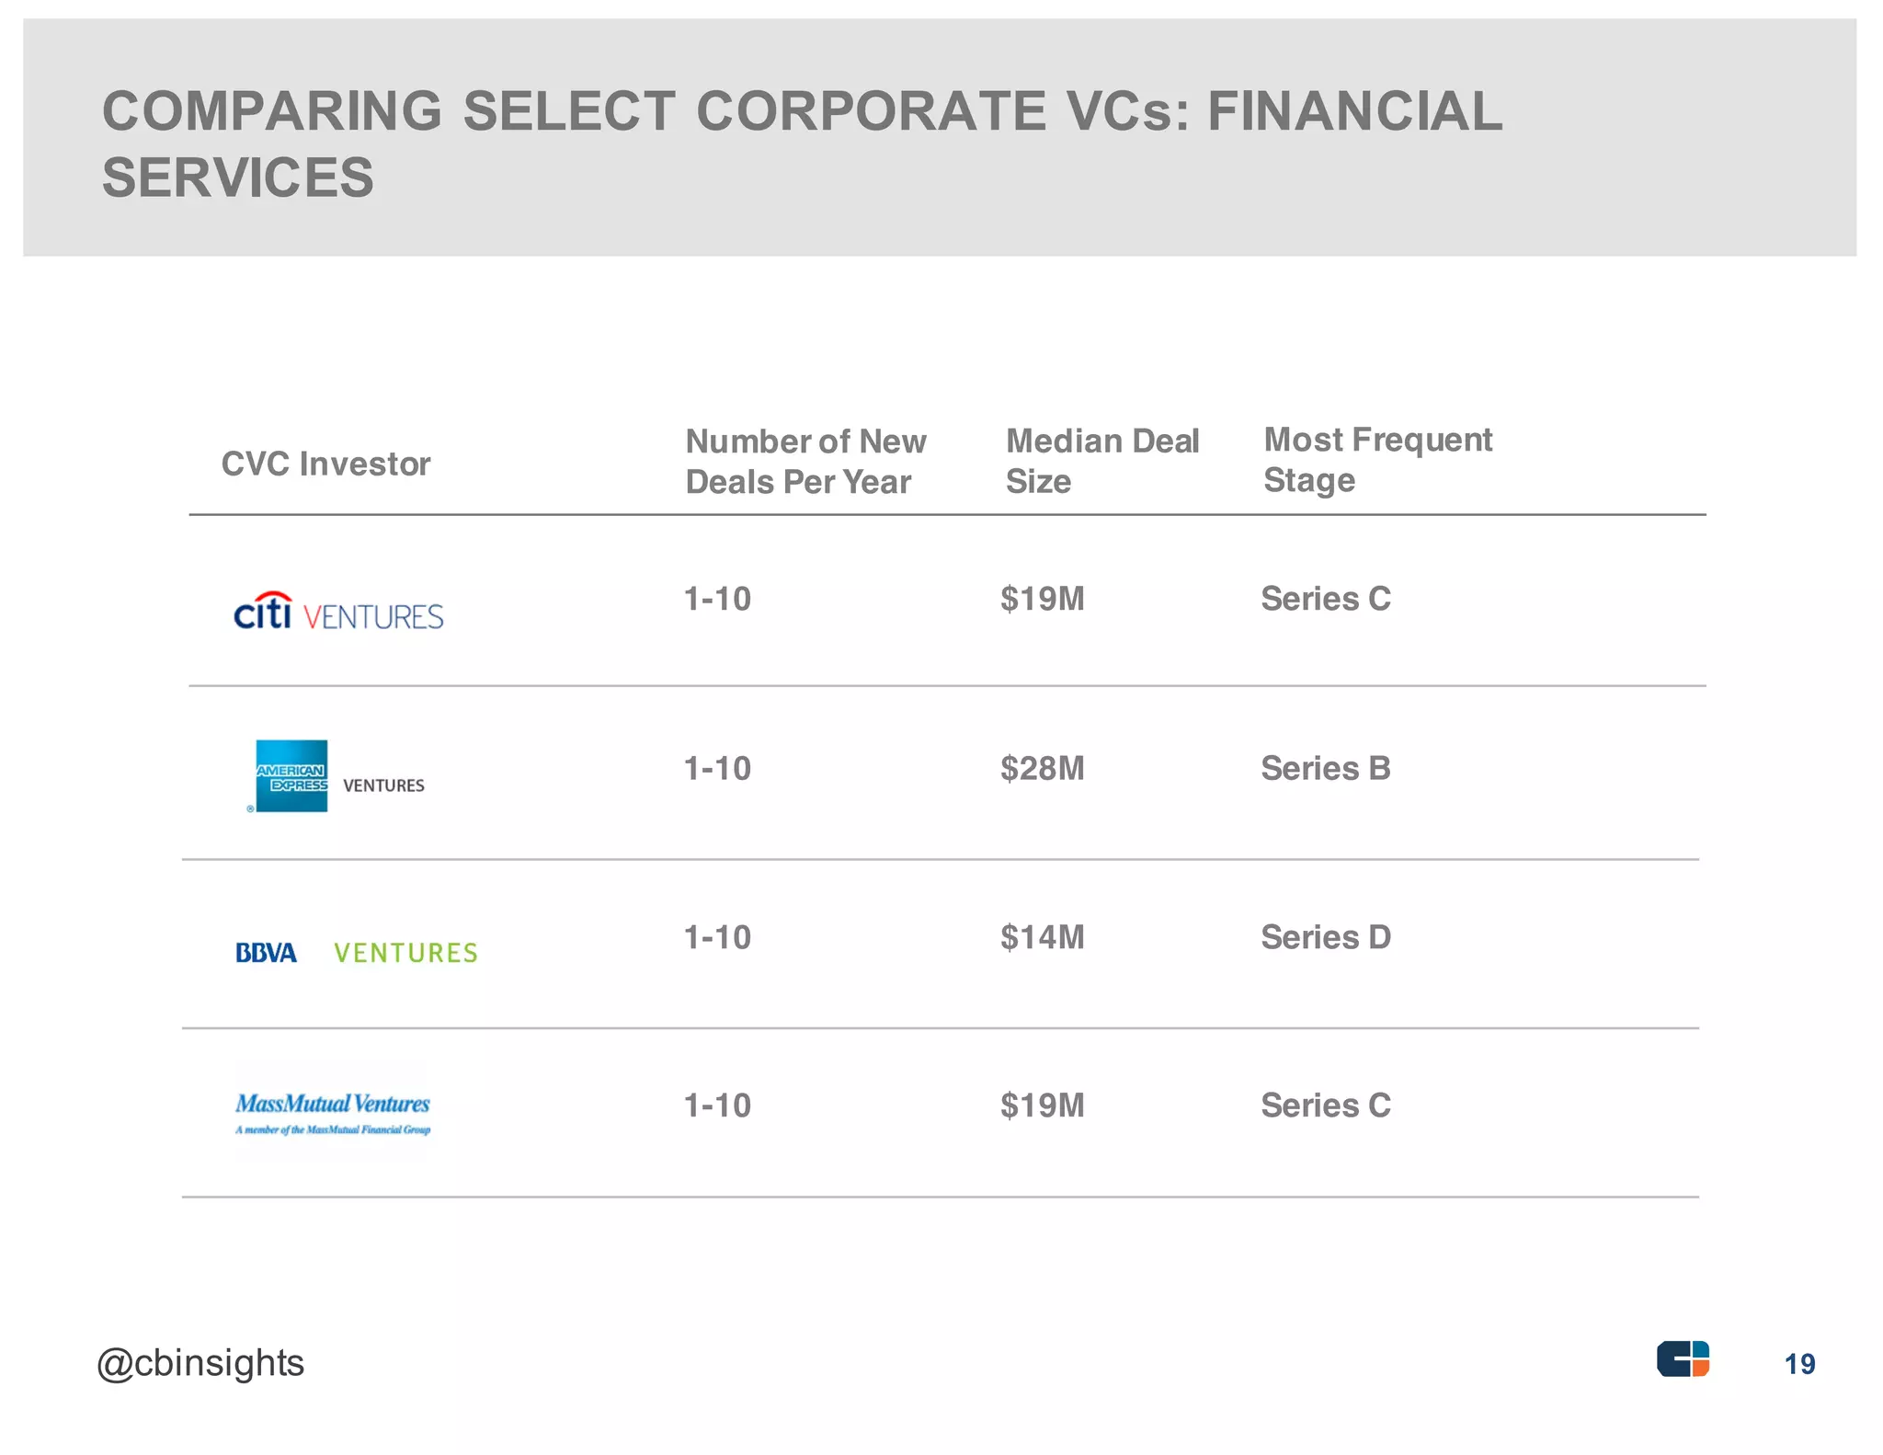
Task: Click the VENTURES label next to American Express
Action: [383, 785]
